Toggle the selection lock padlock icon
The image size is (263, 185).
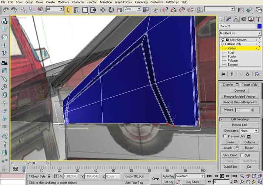pyautogui.click(x=49, y=176)
